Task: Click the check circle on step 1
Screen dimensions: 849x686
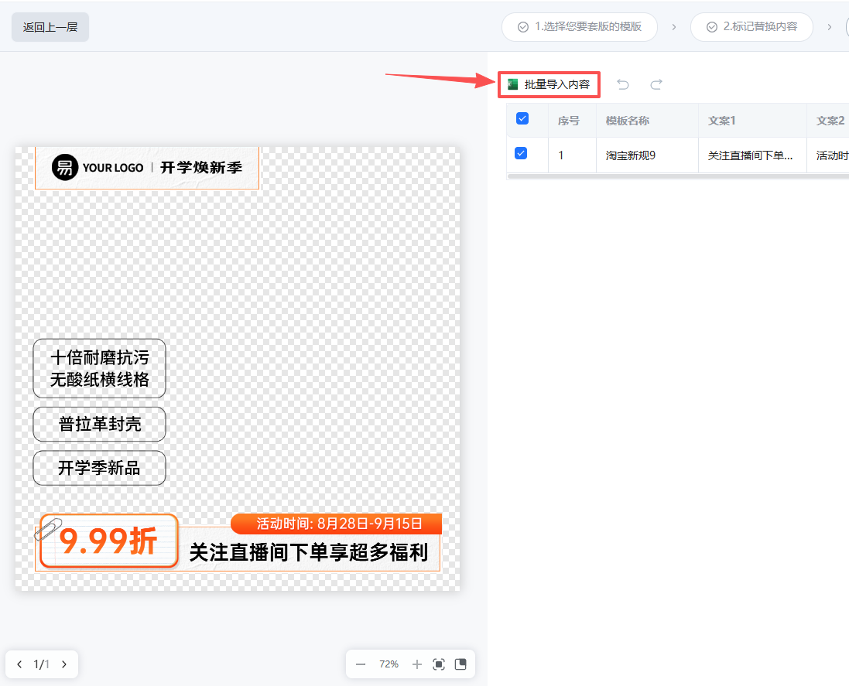Action: [x=522, y=26]
